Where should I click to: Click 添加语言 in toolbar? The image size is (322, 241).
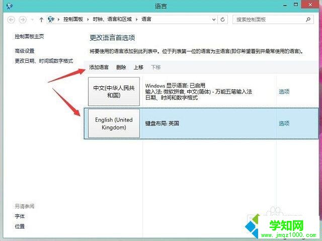pos(99,67)
